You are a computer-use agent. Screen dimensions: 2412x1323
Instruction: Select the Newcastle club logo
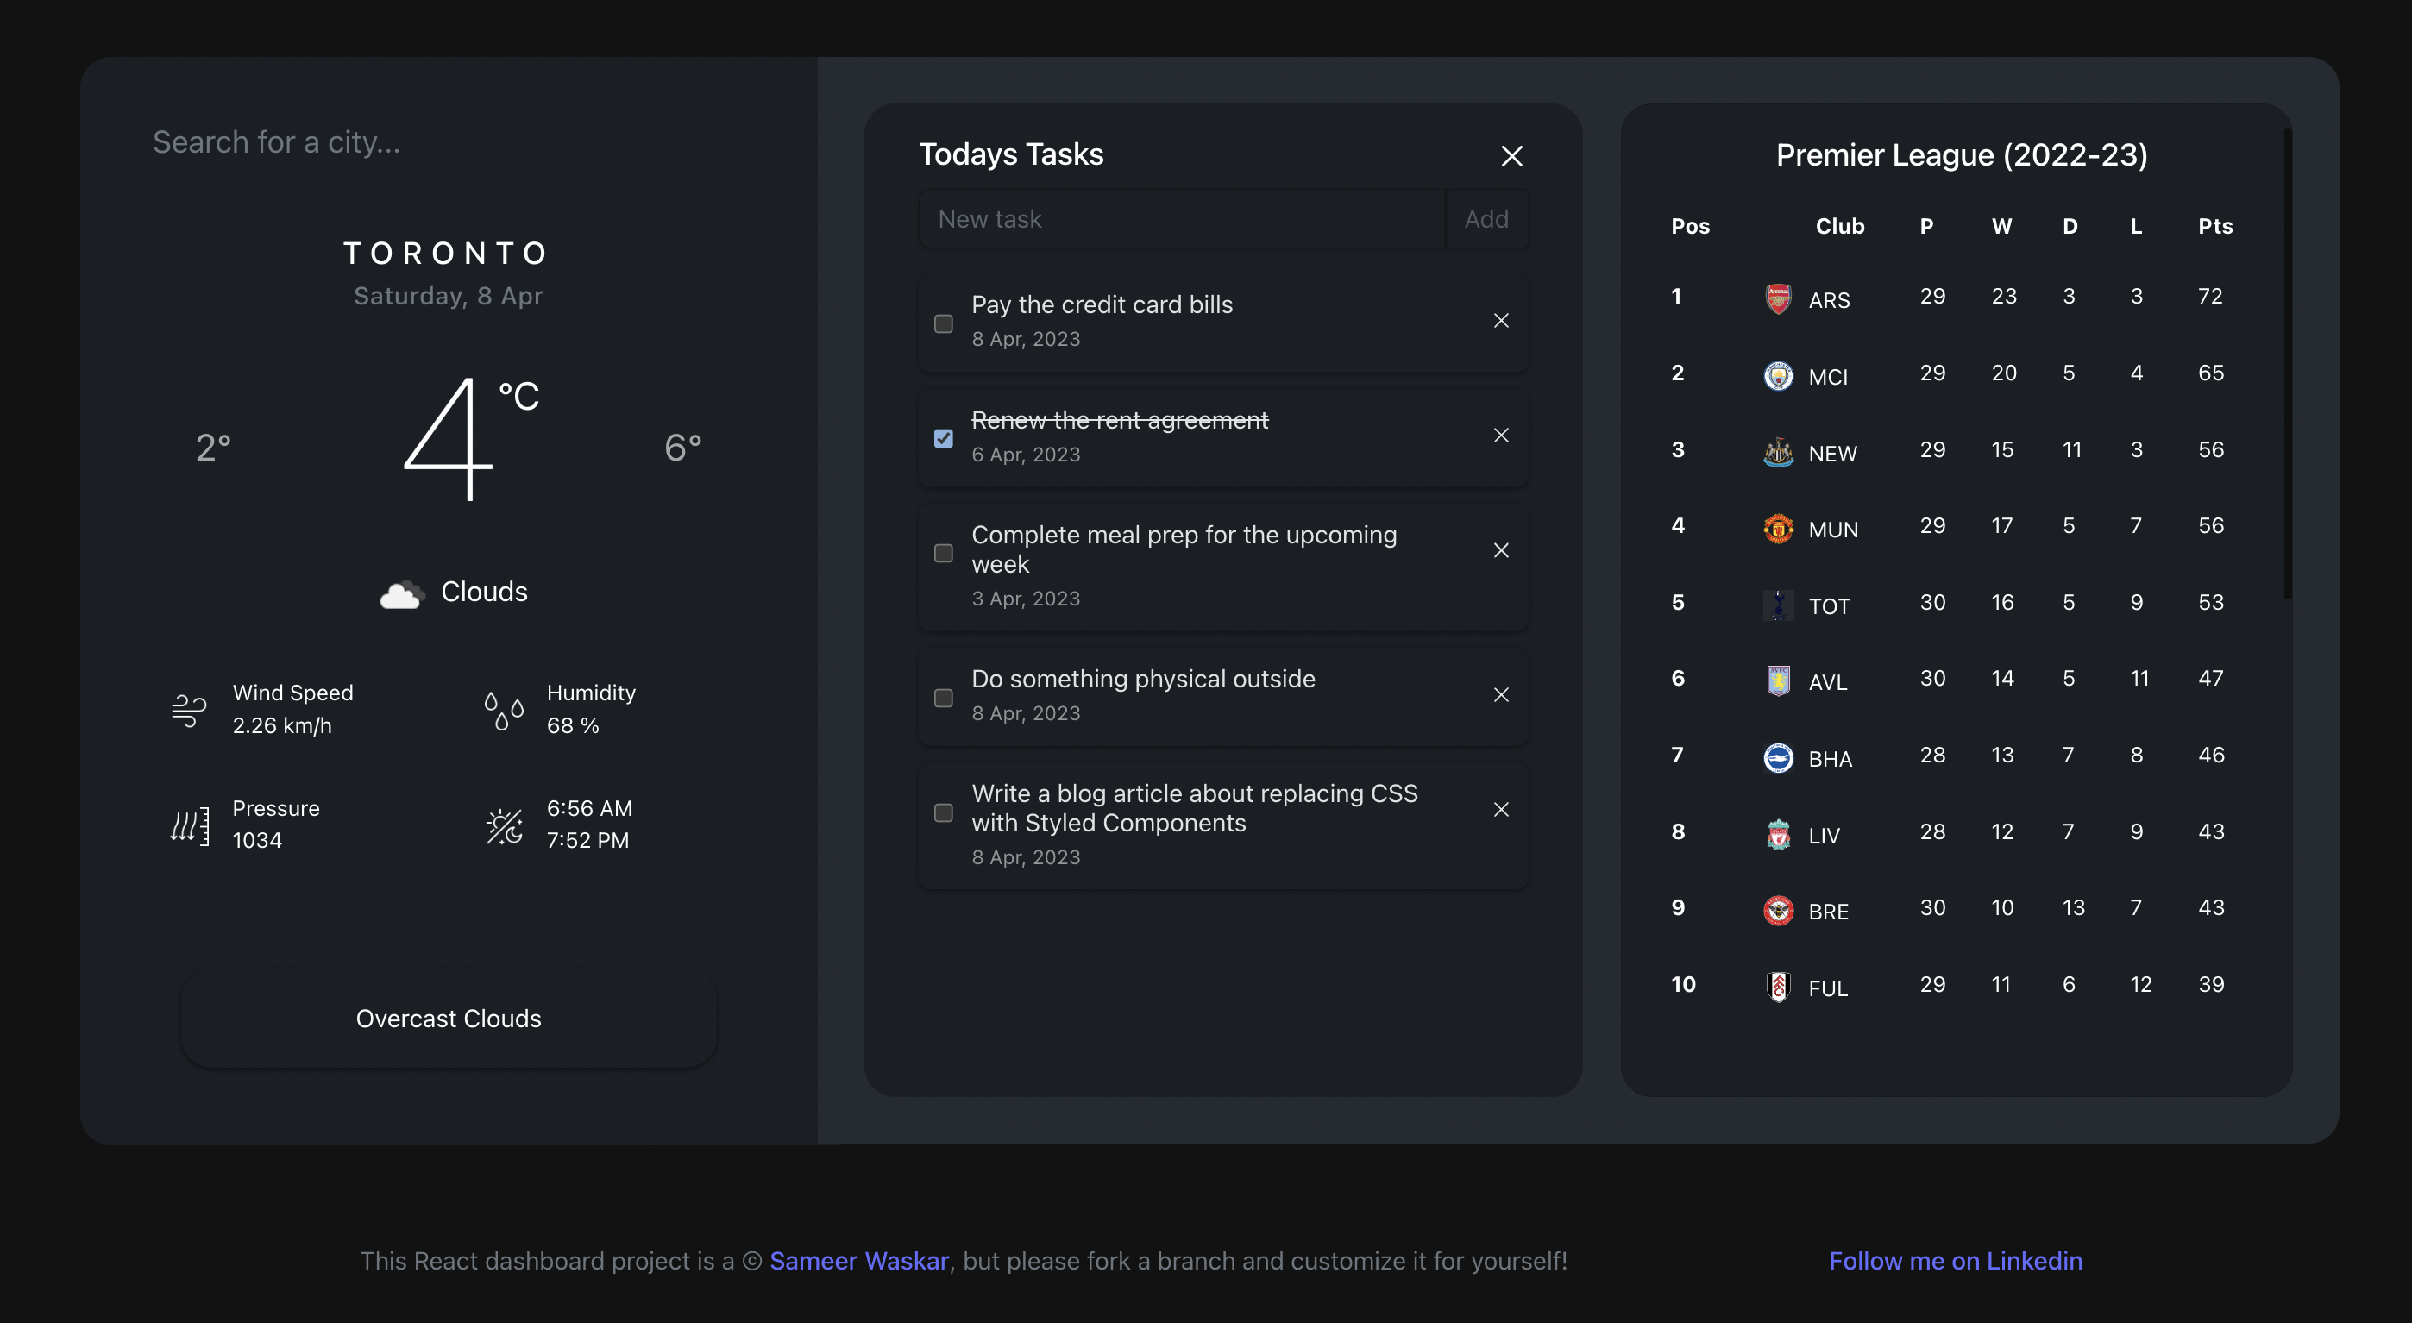1777,451
